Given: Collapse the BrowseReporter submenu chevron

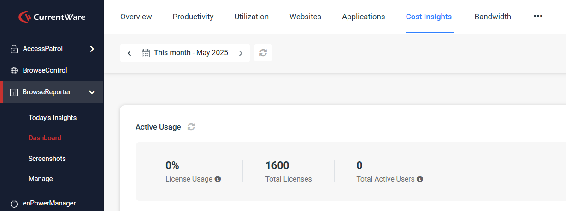Looking at the screenshot, I should (x=92, y=92).
